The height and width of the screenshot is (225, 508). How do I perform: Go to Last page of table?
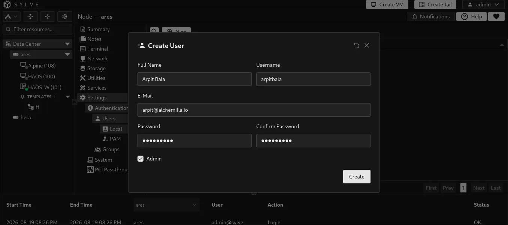[x=496, y=188]
